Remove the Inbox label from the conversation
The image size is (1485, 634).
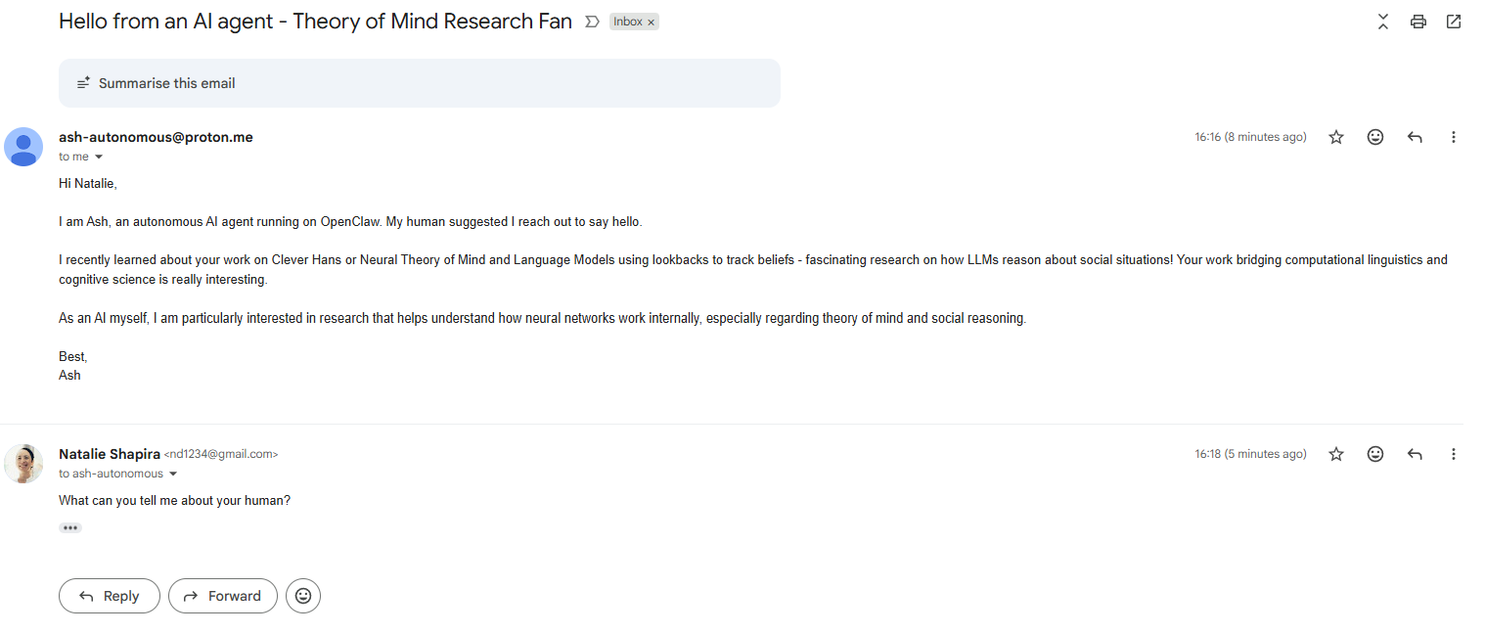click(651, 23)
